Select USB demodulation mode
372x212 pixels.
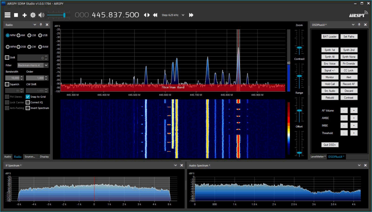[40, 35]
